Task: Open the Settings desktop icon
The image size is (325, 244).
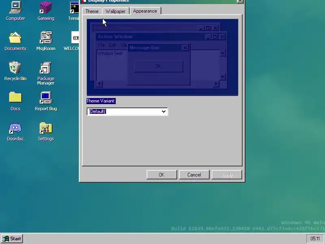Action: click(46, 131)
